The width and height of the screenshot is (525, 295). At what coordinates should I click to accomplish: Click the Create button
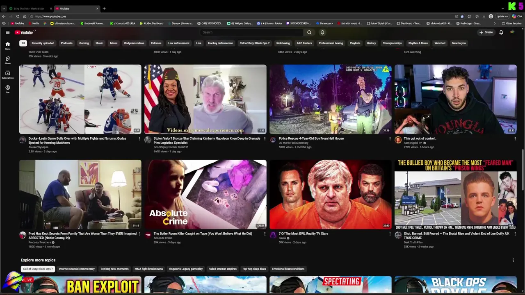pyautogui.click(x=486, y=32)
